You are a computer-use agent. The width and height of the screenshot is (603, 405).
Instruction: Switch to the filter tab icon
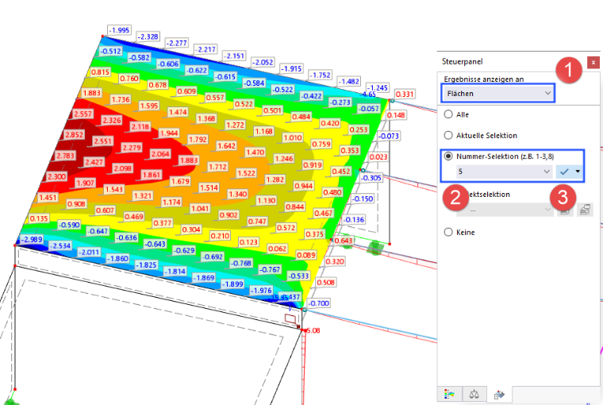coord(499,395)
